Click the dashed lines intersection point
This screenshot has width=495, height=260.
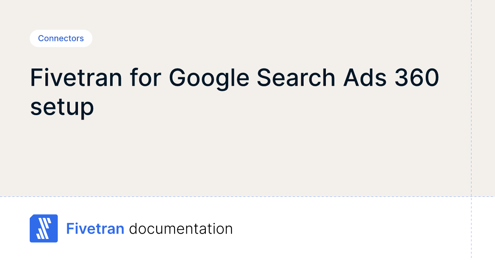click(471, 196)
